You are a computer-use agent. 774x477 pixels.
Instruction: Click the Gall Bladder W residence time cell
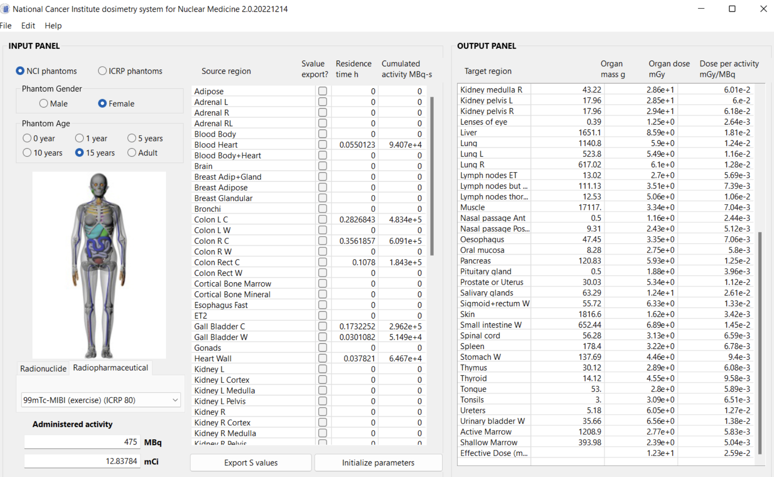click(x=355, y=337)
